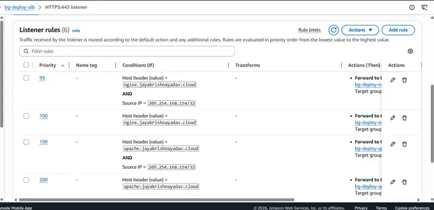Open target group link in rule 99

pyautogui.click(x=368, y=84)
